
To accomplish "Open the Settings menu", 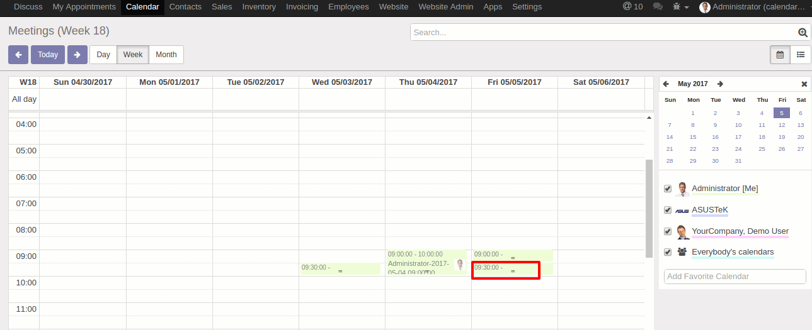I will 527,7.
